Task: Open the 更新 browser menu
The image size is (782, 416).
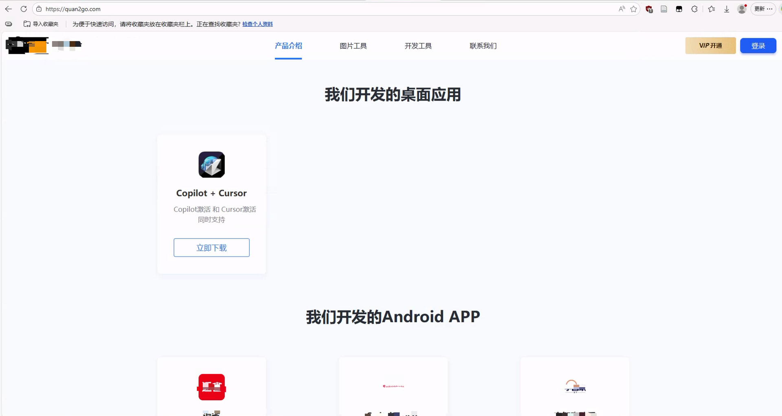Action: (763, 9)
